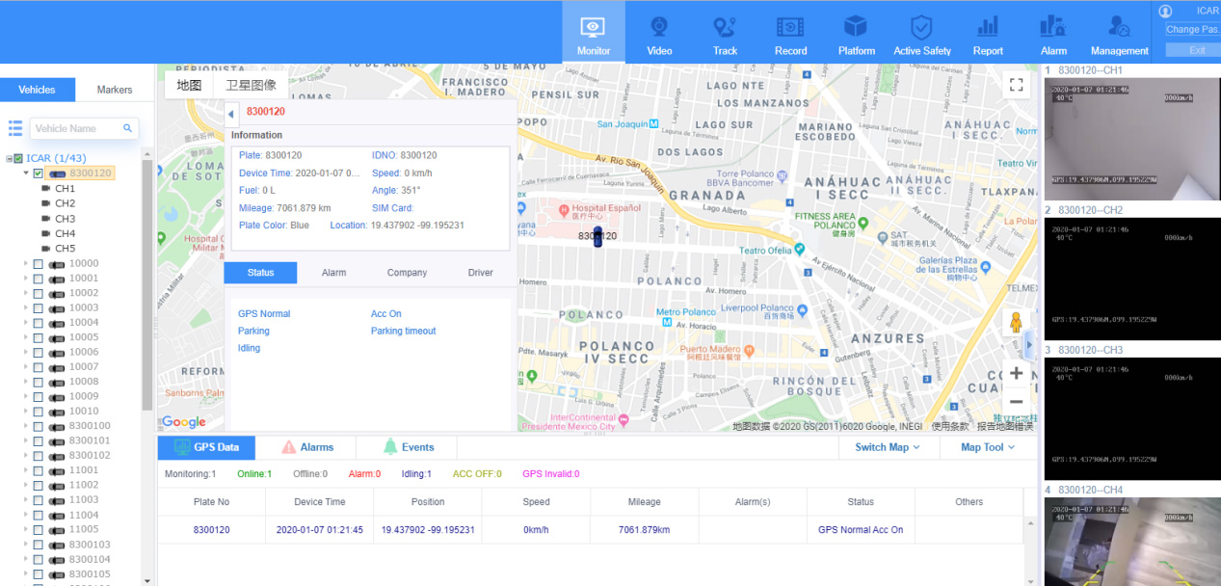
Task: Switch to the Markers tab
Action: coord(115,90)
